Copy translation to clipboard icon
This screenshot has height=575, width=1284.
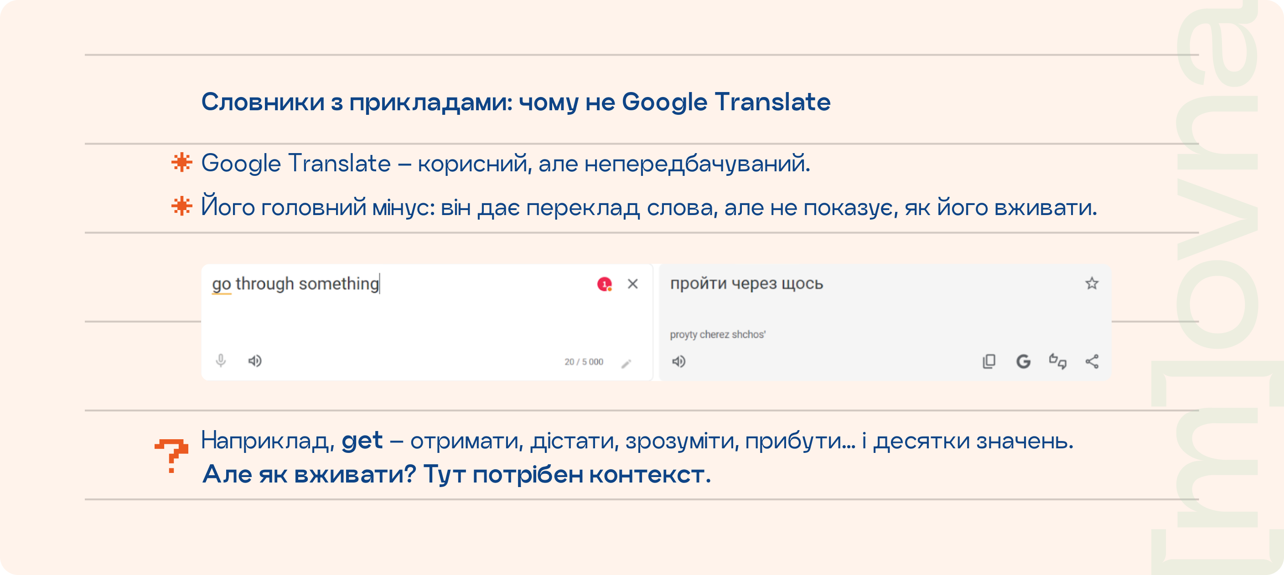pos(989,361)
